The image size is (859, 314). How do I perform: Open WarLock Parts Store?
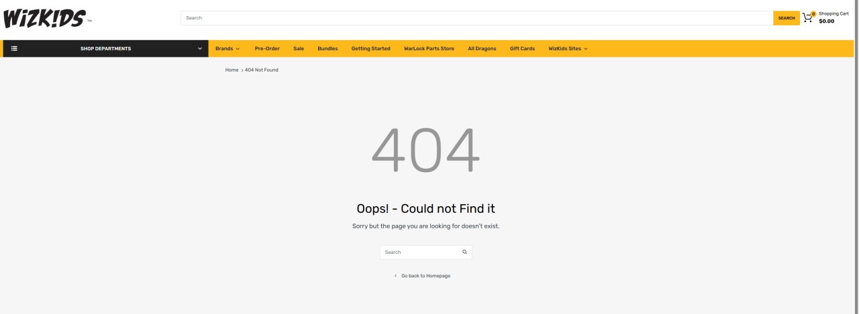point(429,48)
